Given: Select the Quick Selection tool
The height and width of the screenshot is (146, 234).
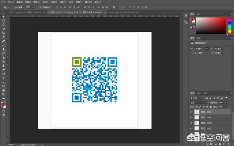Looking at the screenshot, I should tap(3, 29).
